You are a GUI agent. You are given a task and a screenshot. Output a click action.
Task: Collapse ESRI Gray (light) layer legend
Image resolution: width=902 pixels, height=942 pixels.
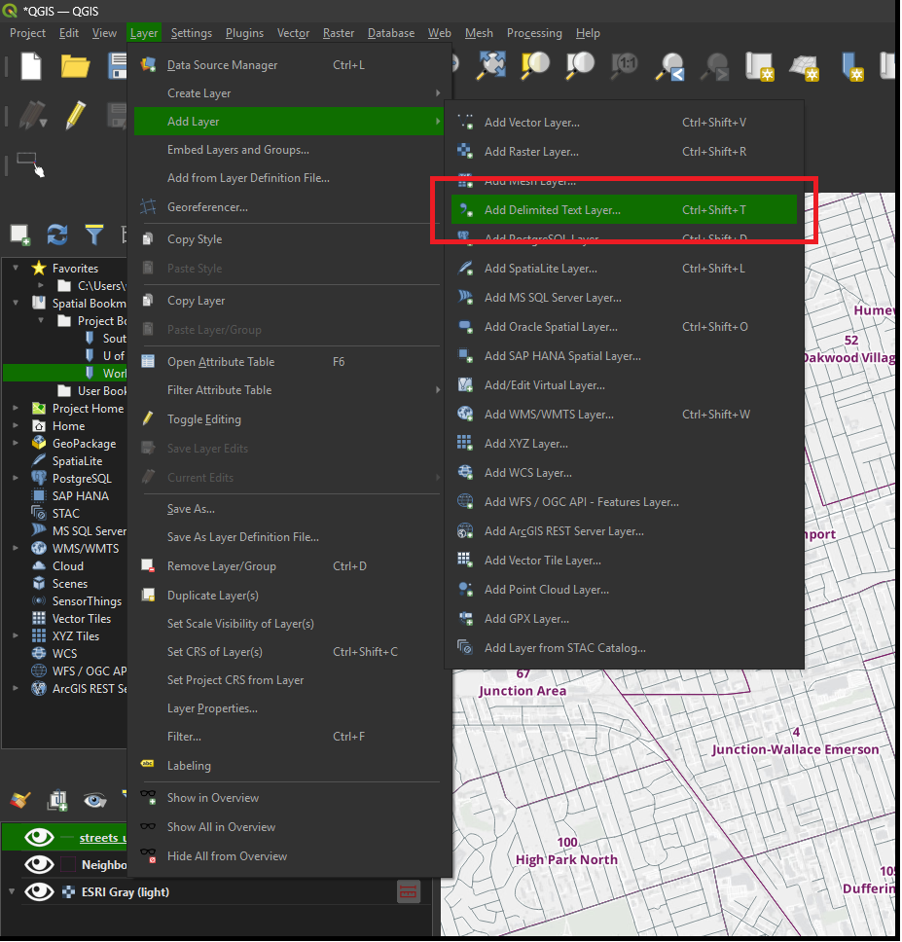[x=12, y=891]
